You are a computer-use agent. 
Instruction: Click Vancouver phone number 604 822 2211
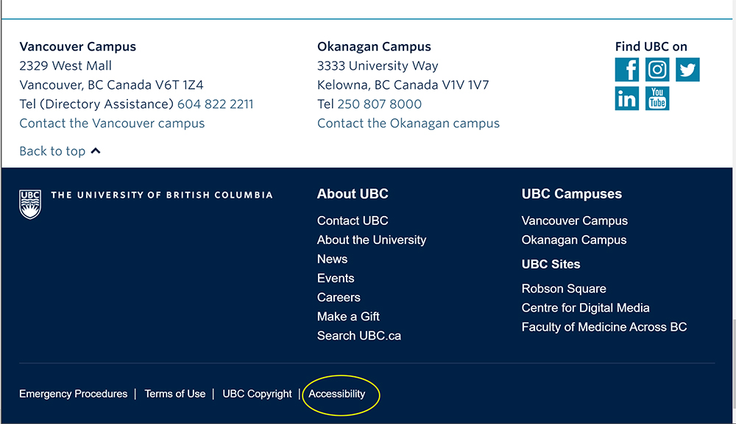(216, 104)
